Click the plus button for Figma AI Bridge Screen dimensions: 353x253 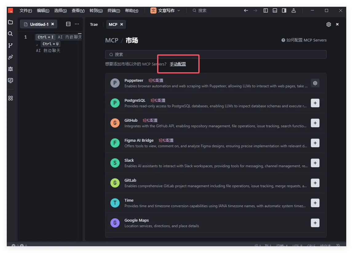(315, 143)
